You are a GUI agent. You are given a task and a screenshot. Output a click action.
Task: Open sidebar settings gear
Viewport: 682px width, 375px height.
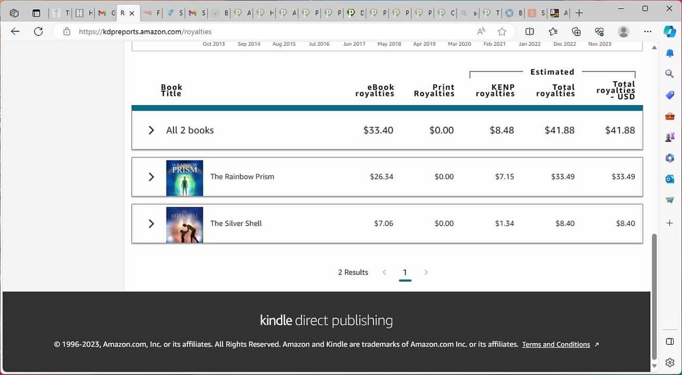click(x=669, y=362)
